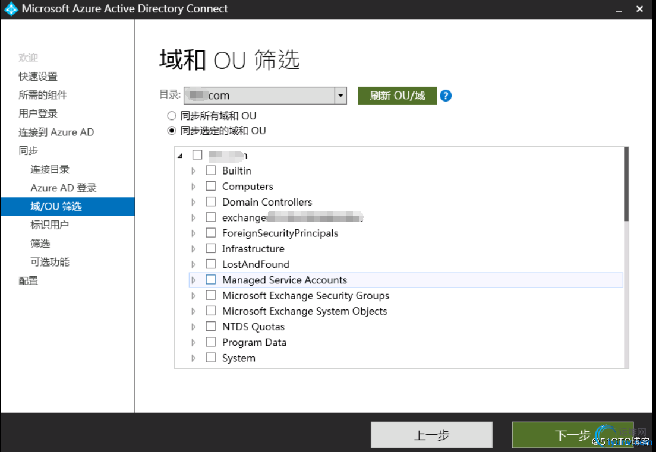The width and height of the screenshot is (656, 452).
Task: Check the System checkbox
Action: 211,358
